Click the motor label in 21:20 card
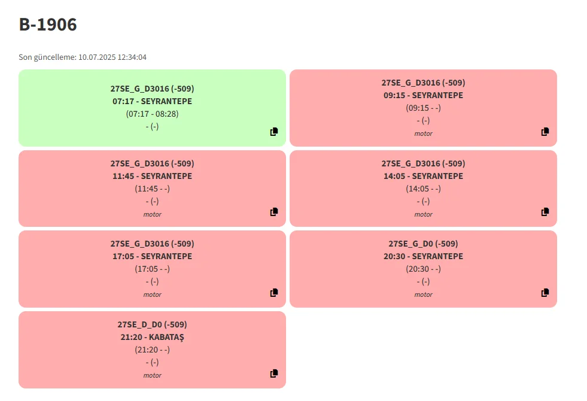 (x=152, y=375)
